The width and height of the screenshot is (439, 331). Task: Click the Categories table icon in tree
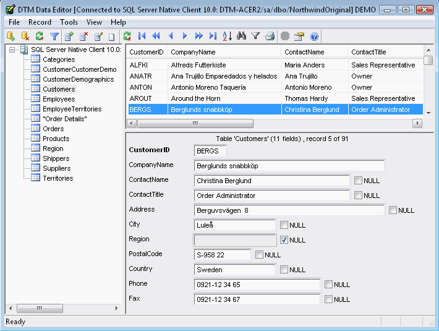click(36, 59)
